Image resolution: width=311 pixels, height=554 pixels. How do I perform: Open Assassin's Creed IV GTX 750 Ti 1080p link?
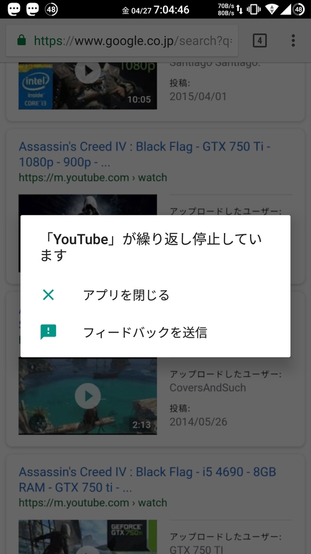tap(144, 155)
